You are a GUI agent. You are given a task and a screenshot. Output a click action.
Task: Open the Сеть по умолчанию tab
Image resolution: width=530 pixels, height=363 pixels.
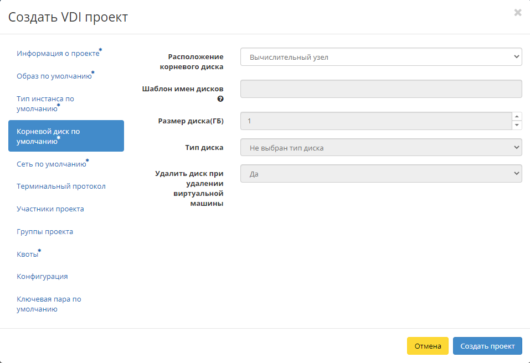tap(51, 164)
